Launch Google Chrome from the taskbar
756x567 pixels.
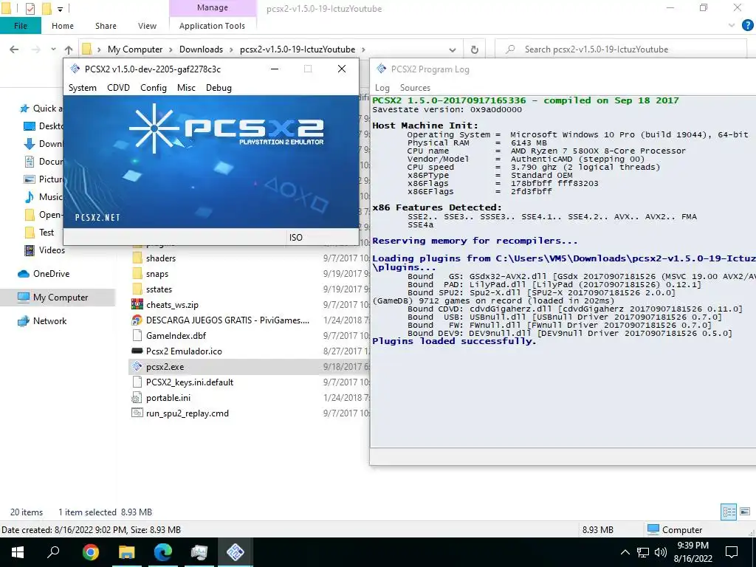coord(90,552)
